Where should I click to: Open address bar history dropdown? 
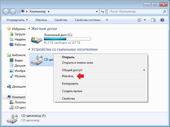97,11
